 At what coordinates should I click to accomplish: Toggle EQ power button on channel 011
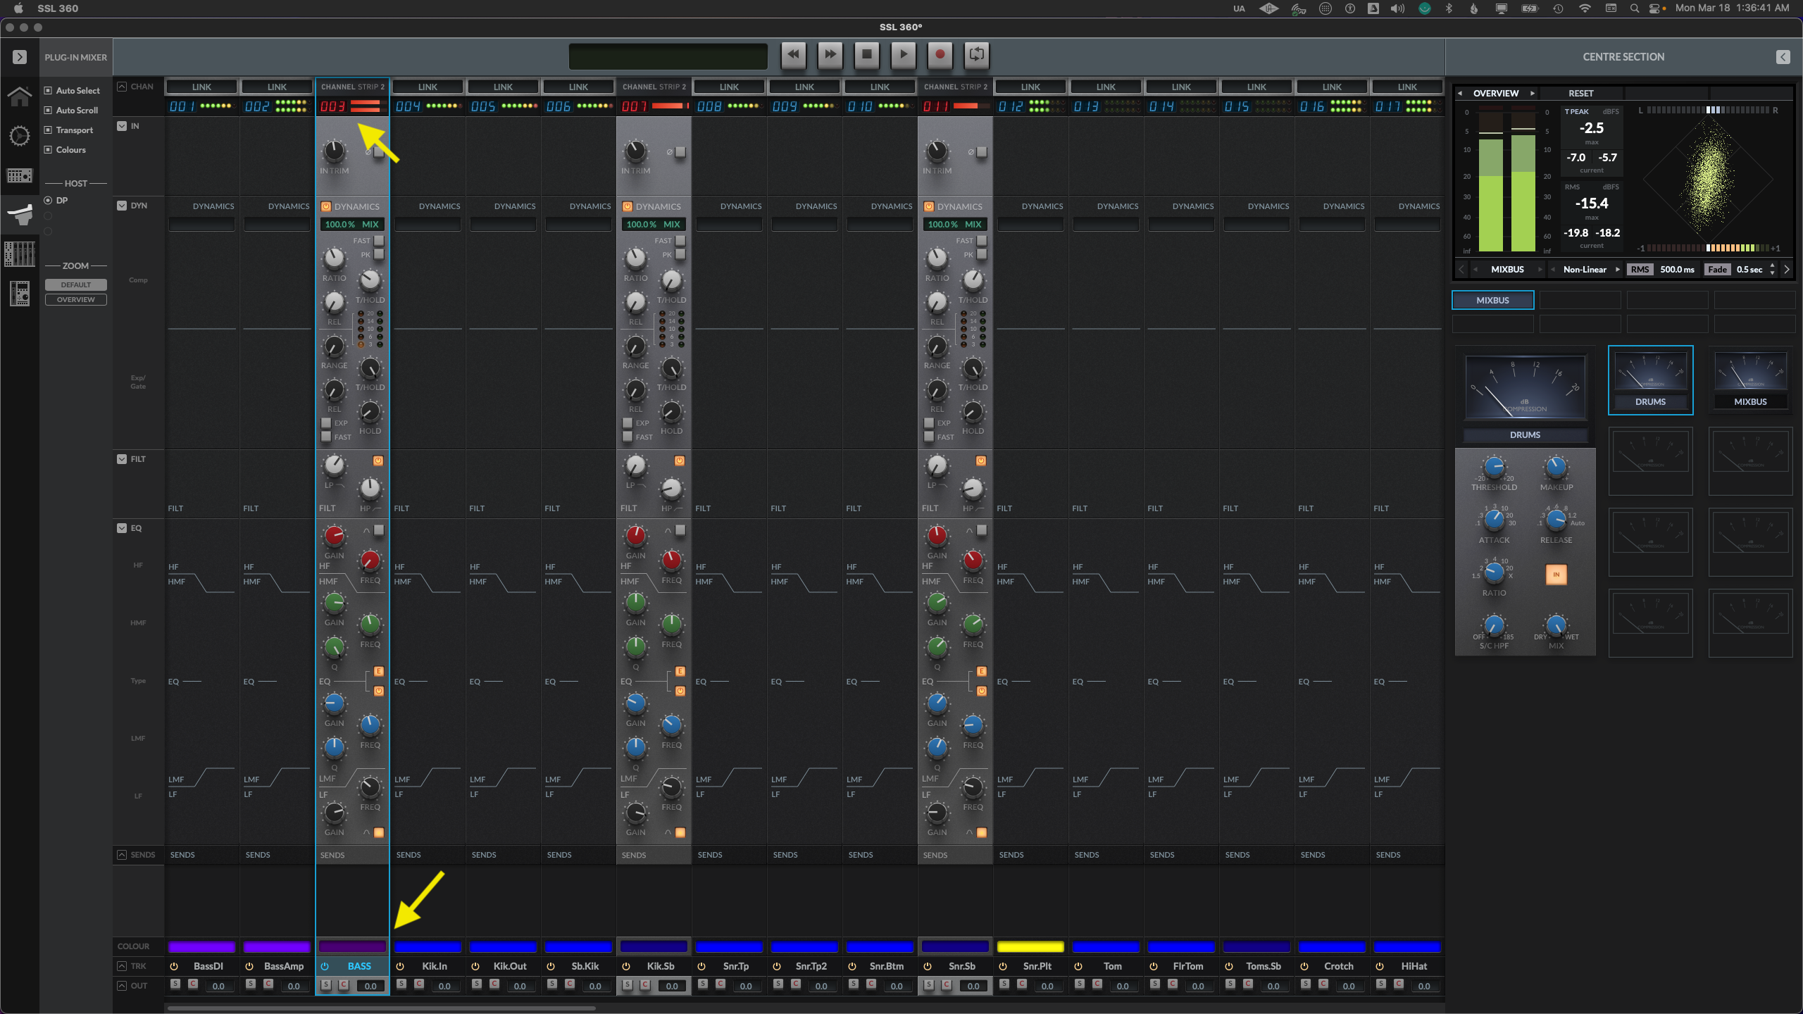pos(982,691)
